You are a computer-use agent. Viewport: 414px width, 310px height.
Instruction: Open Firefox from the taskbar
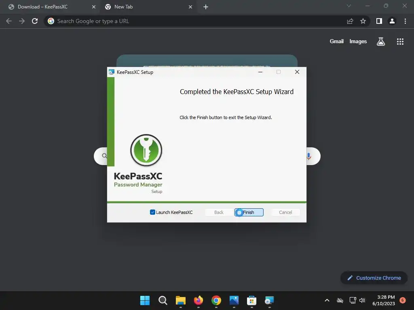(x=198, y=300)
